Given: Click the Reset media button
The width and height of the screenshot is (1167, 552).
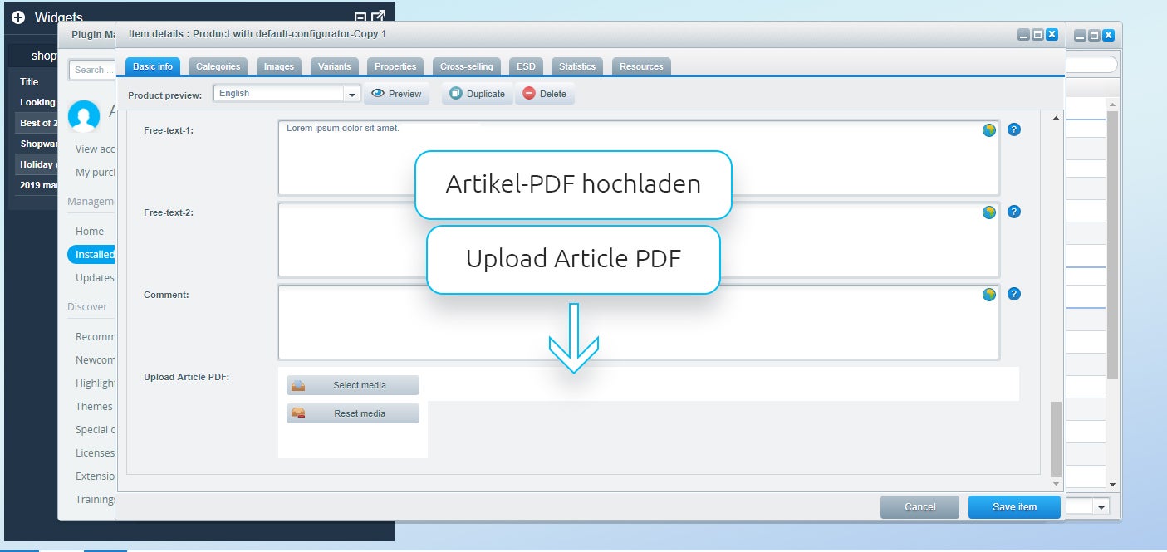Looking at the screenshot, I should click(353, 413).
